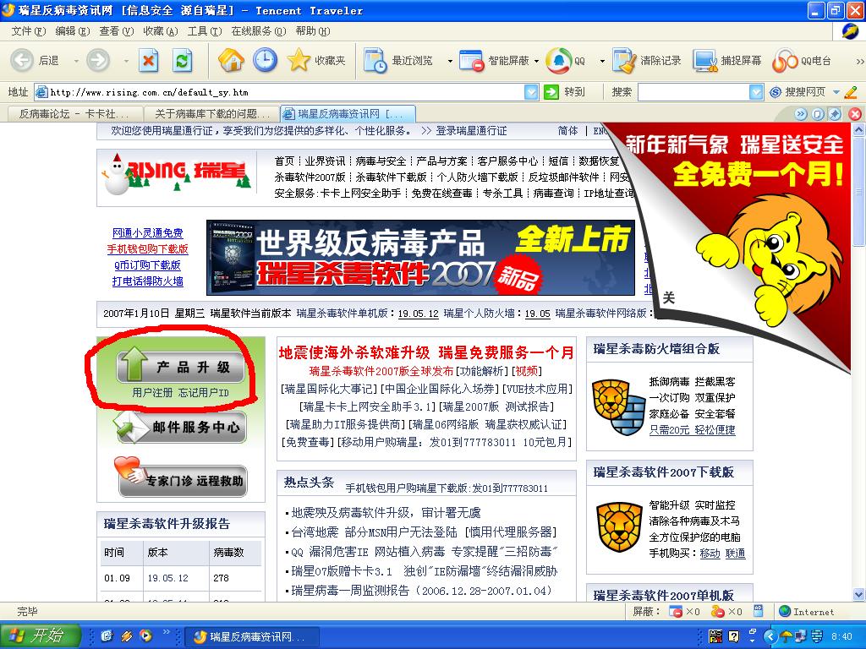Click capture screen (捕捉屏幕) icon
The height and width of the screenshot is (649, 866).
(x=705, y=61)
